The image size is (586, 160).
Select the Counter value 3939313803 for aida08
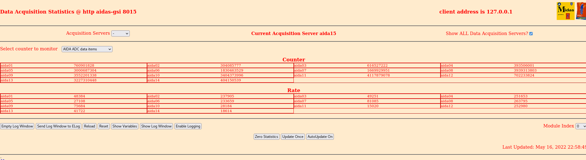525,70
